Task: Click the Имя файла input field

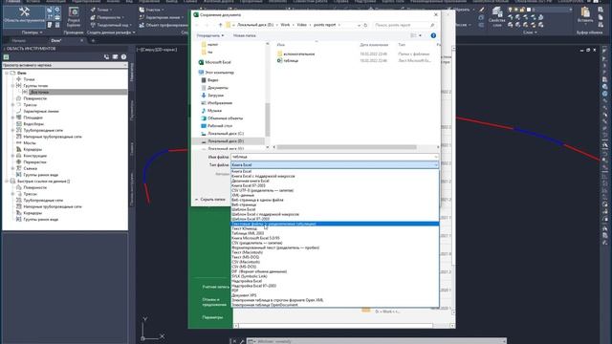Action: tap(335, 157)
